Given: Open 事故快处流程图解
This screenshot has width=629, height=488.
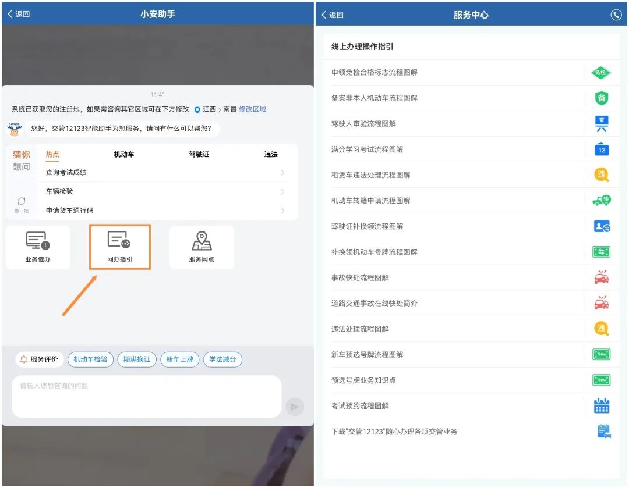Looking at the screenshot, I should click(x=471, y=277).
